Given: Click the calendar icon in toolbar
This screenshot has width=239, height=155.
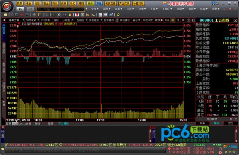Looking at the screenshot, I should coord(100,15).
